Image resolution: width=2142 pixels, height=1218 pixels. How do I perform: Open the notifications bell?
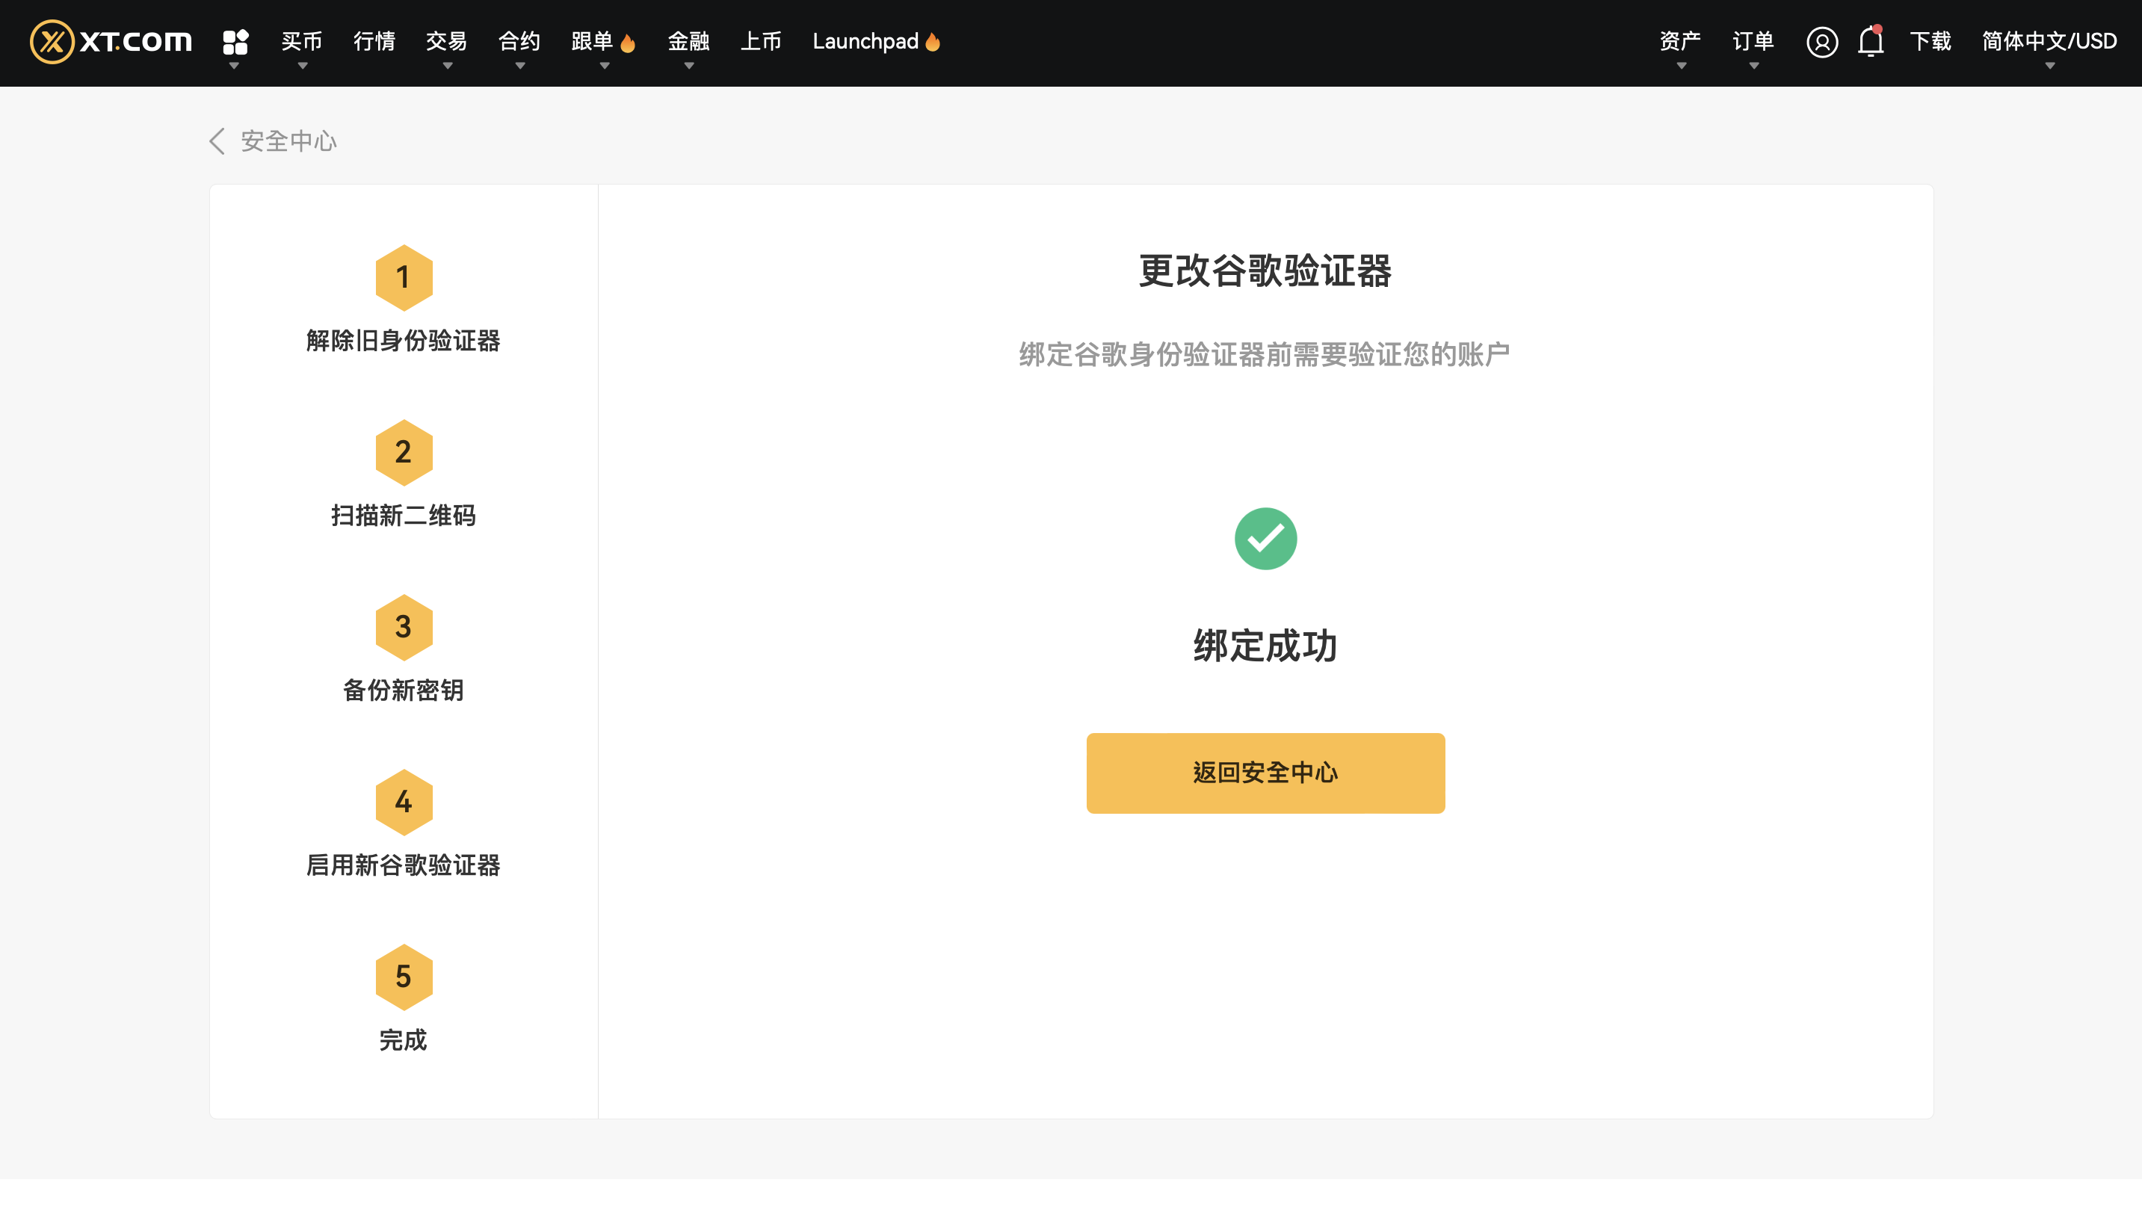(1871, 41)
